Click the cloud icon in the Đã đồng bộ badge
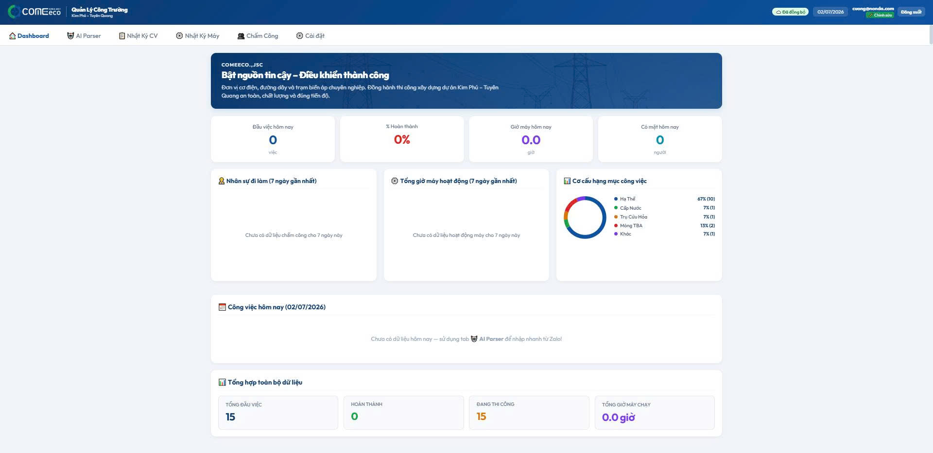933x453 pixels. 778,12
